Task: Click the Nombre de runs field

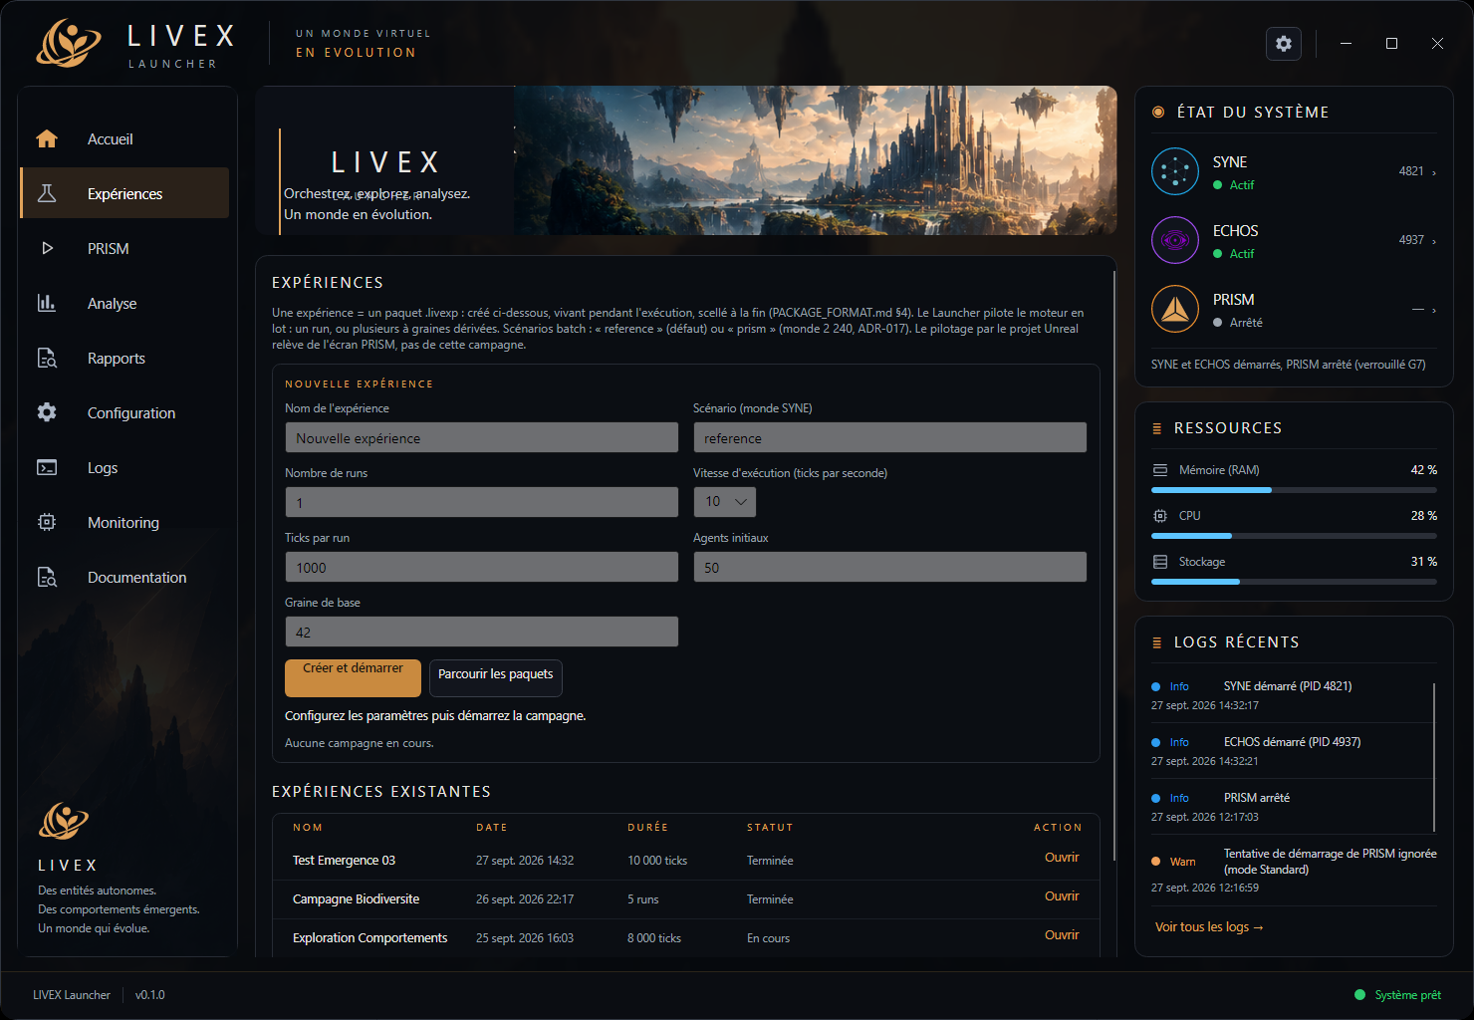Action: coord(482,502)
